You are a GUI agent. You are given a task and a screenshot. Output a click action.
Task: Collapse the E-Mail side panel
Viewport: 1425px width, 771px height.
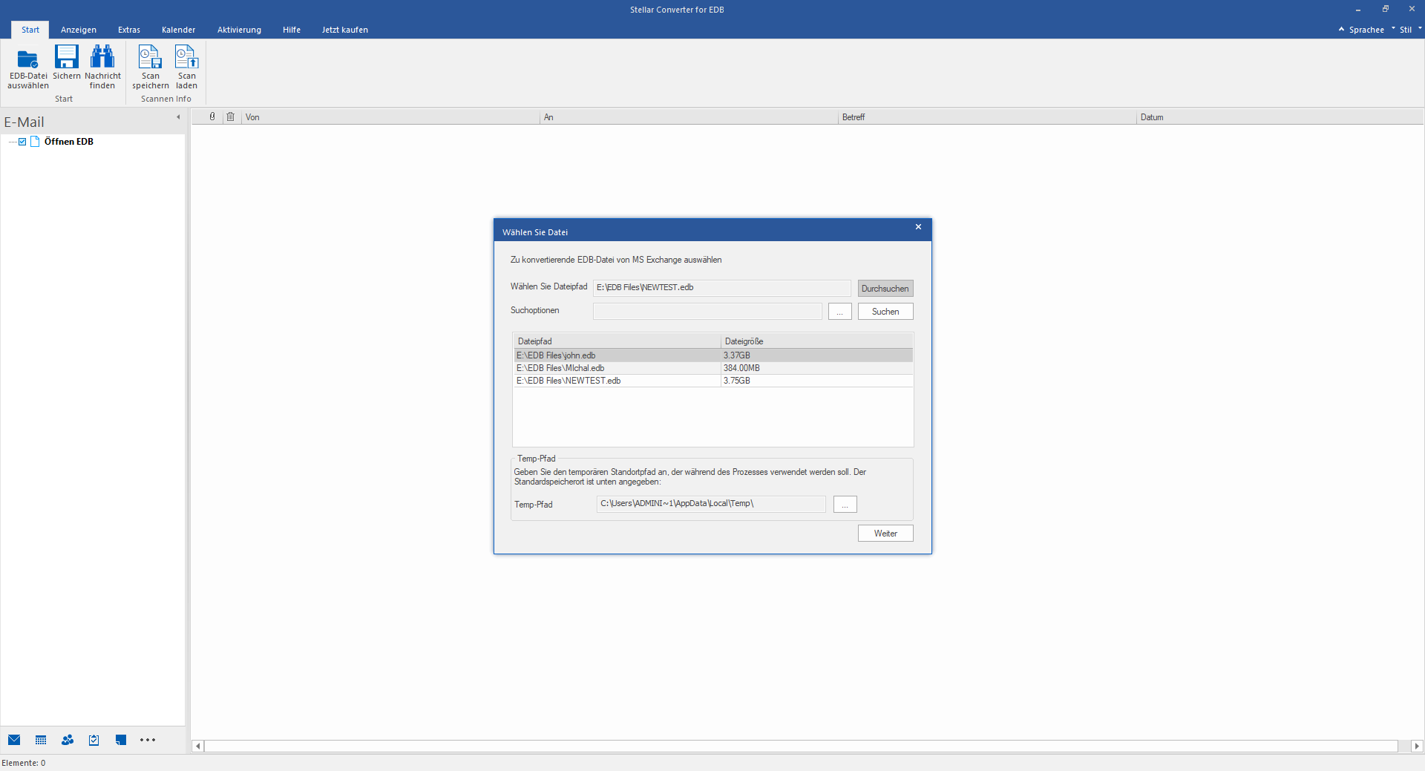click(x=178, y=117)
